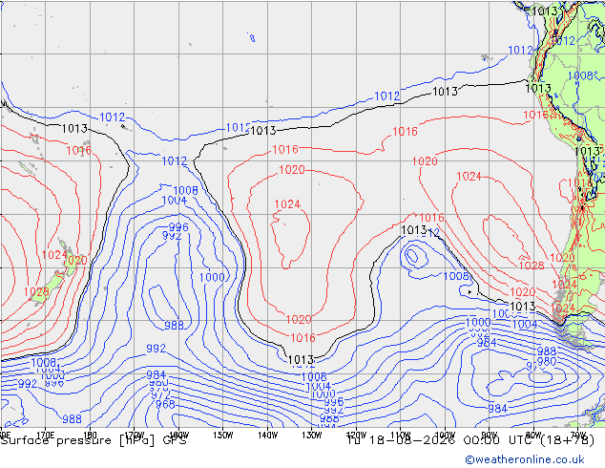Click the 130W longitude axis label
This screenshot has height=468, width=605.
(x=312, y=435)
